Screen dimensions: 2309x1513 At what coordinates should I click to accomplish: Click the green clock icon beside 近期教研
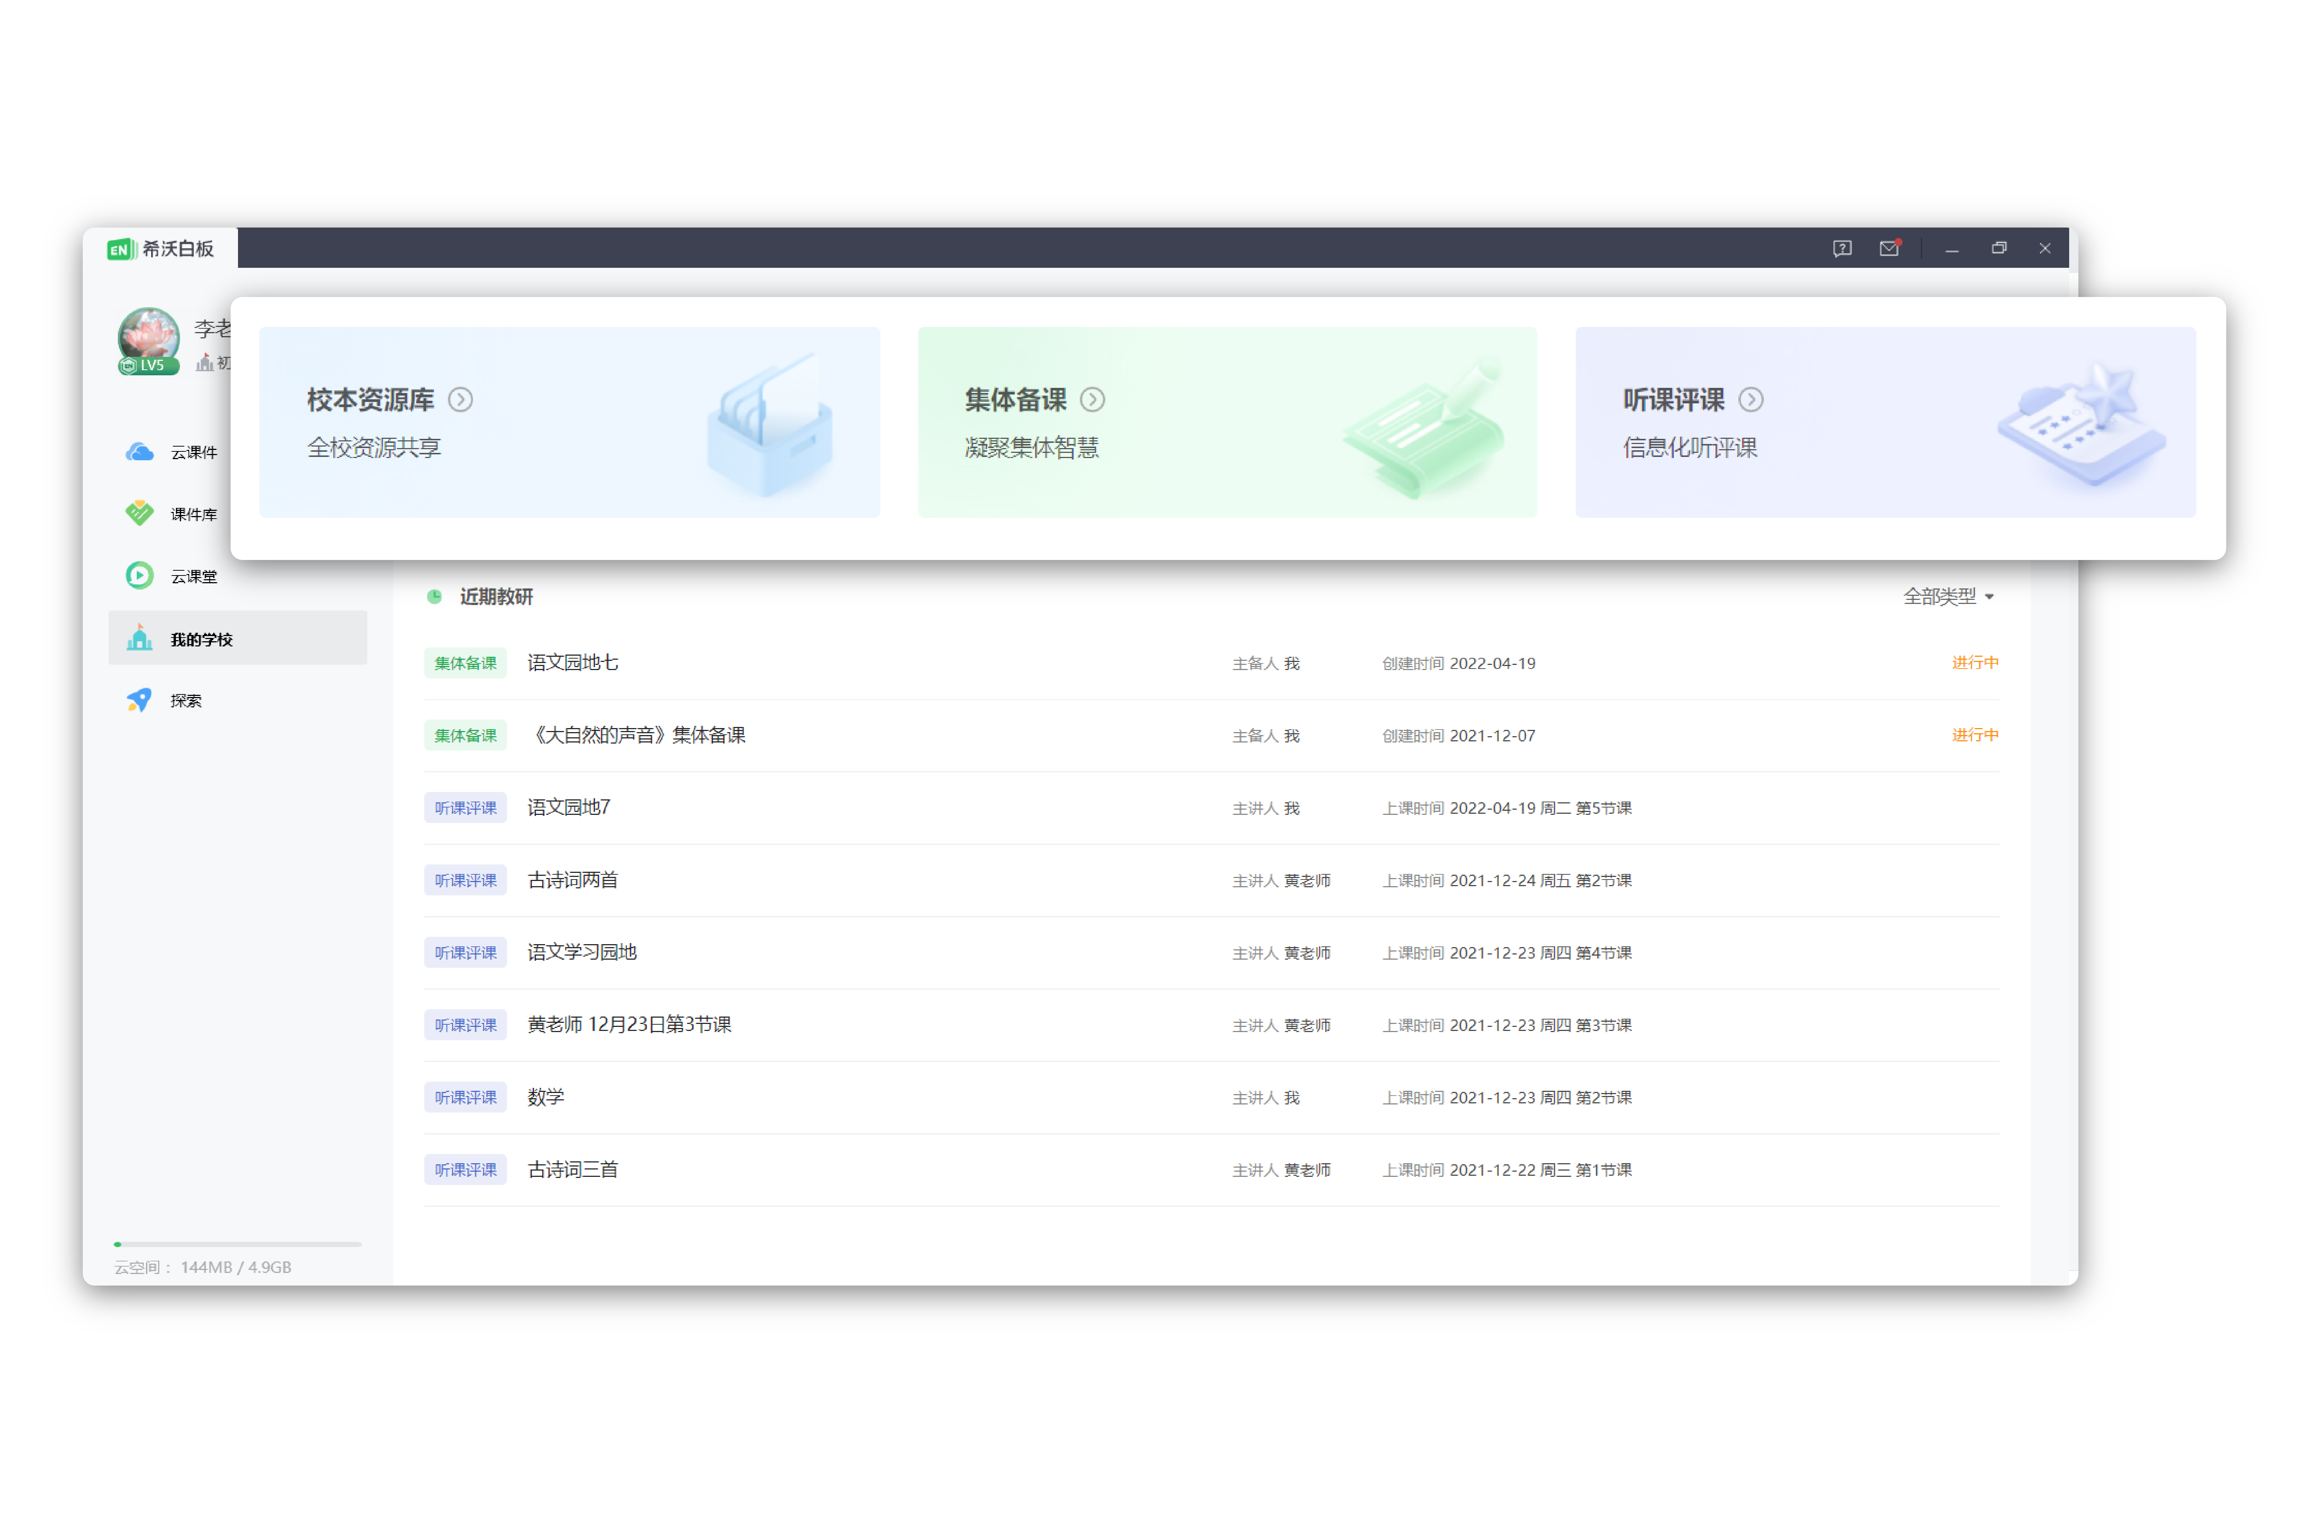435,597
